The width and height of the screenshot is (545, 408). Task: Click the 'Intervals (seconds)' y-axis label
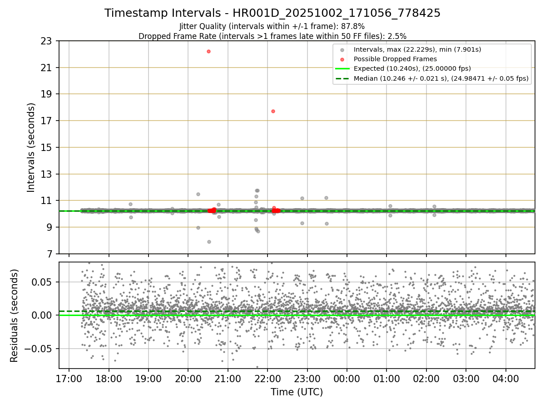31,147
